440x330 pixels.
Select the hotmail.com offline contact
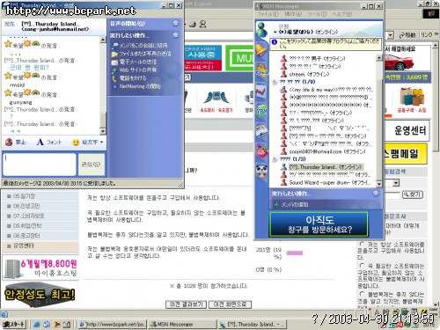click(323, 151)
